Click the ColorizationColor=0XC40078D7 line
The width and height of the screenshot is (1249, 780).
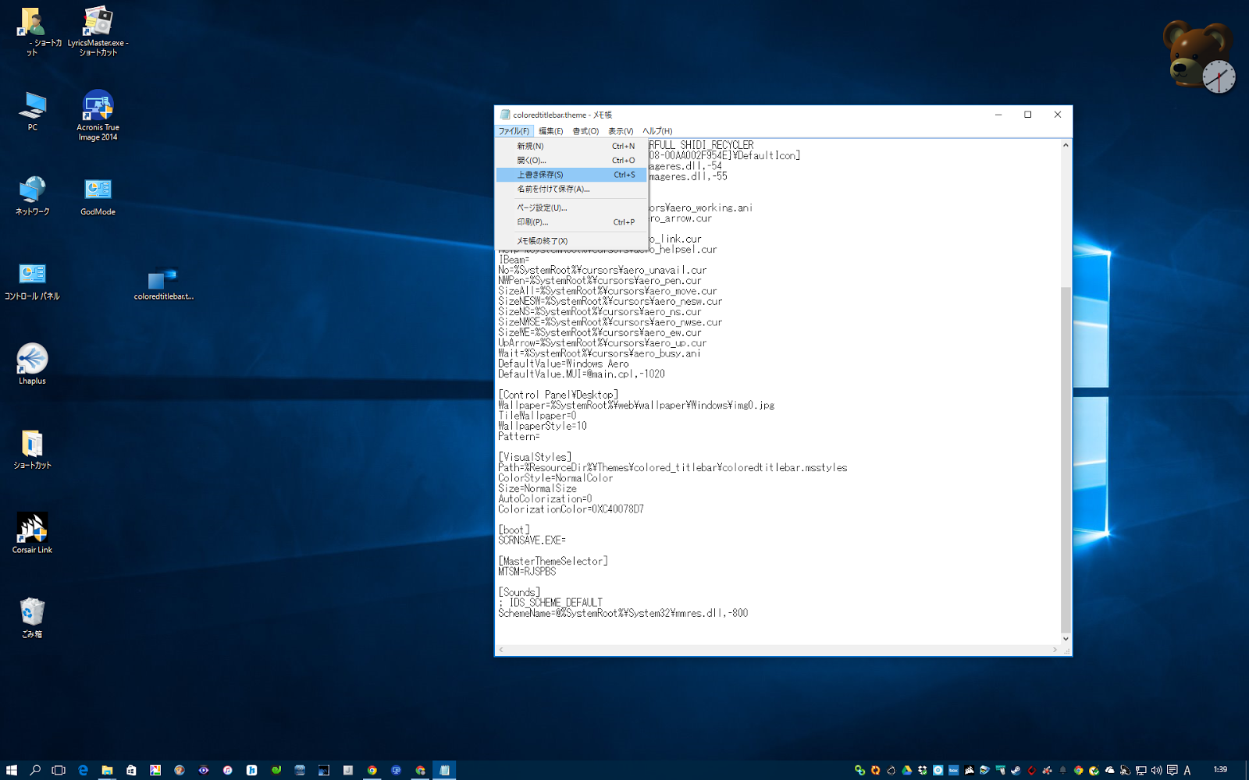(x=571, y=509)
